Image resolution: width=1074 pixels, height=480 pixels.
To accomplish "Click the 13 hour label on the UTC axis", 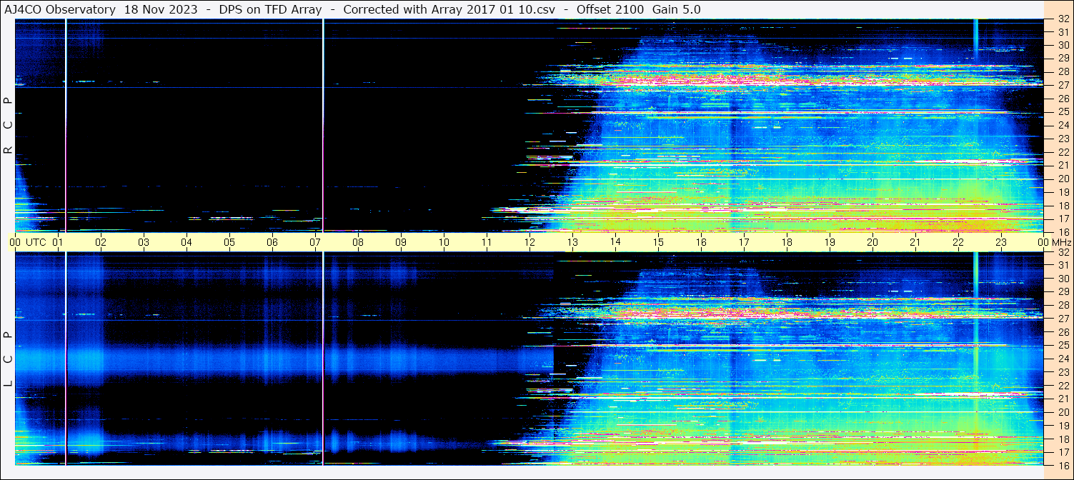I will pos(572,242).
